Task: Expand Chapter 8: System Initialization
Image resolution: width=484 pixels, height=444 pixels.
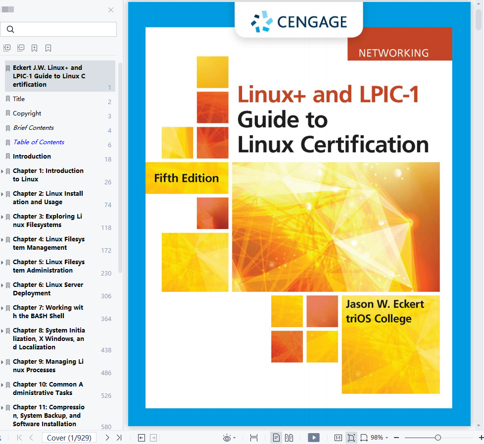Action: pos(2,331)
